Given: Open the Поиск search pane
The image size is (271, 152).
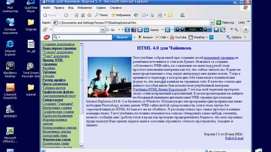Looking at the screenshot, I should click(x=102, y=15).
